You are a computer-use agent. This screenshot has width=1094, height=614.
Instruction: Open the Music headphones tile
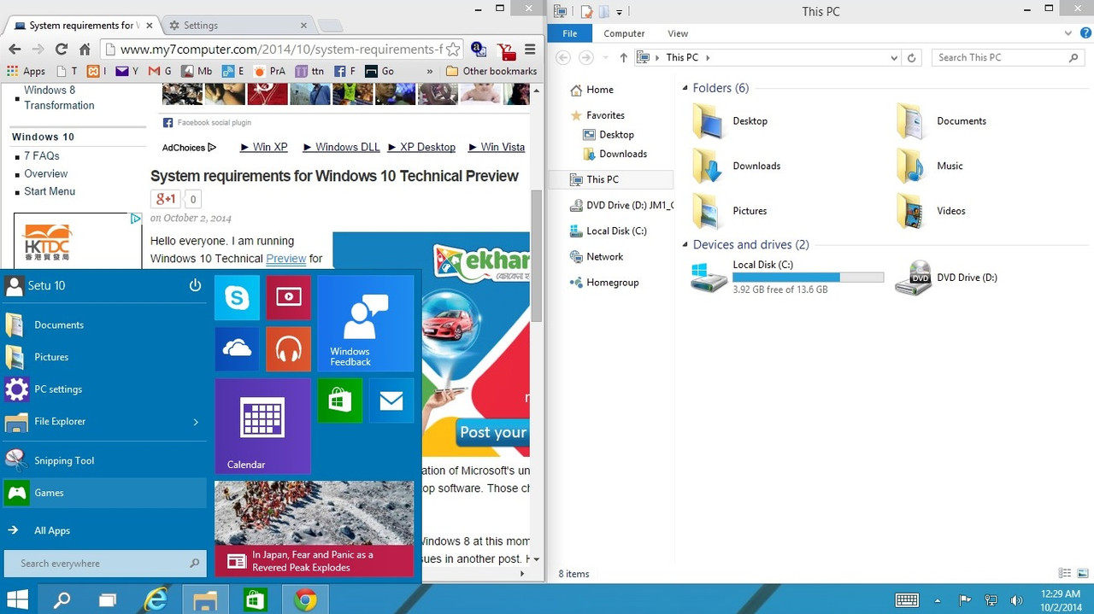(288, 349)
